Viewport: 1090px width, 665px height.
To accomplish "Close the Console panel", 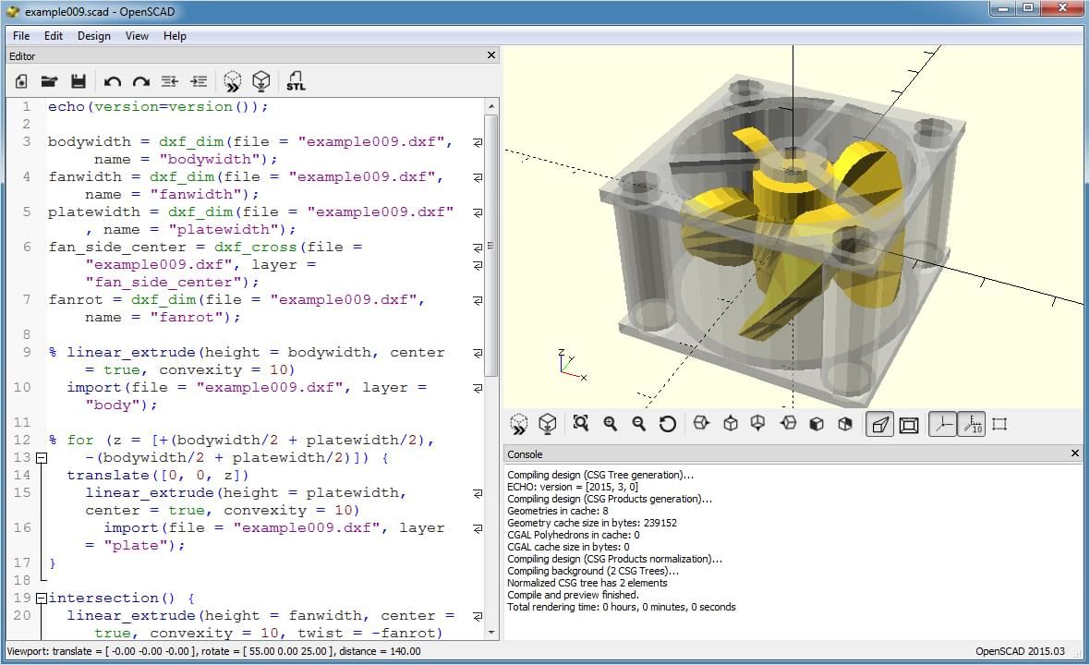I will point(1074,453).
